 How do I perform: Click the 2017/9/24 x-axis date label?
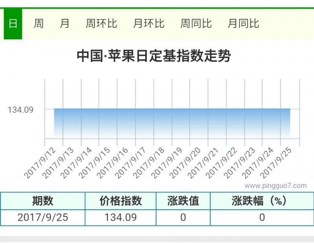tap(257, 163)
